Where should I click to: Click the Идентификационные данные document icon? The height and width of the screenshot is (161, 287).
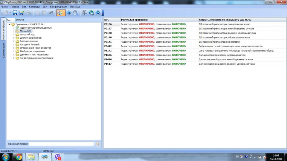(x=17, y=28)
